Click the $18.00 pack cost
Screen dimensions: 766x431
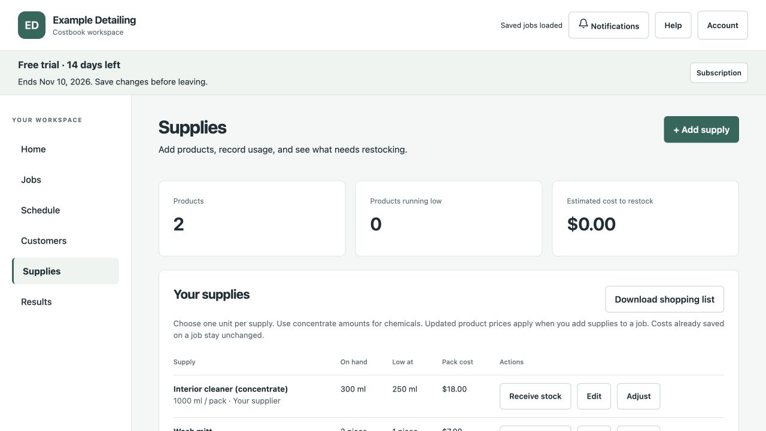pos(454,389)
